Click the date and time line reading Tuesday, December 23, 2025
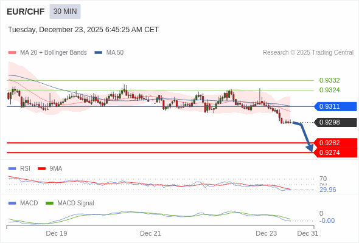This screenshot has height=243, width=359. (x=83, y=30)
